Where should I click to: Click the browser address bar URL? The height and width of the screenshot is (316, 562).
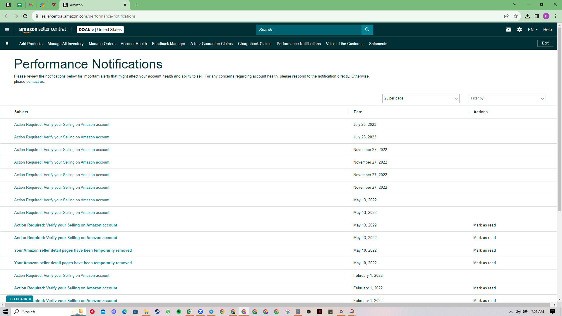click(x=88, y=16)
